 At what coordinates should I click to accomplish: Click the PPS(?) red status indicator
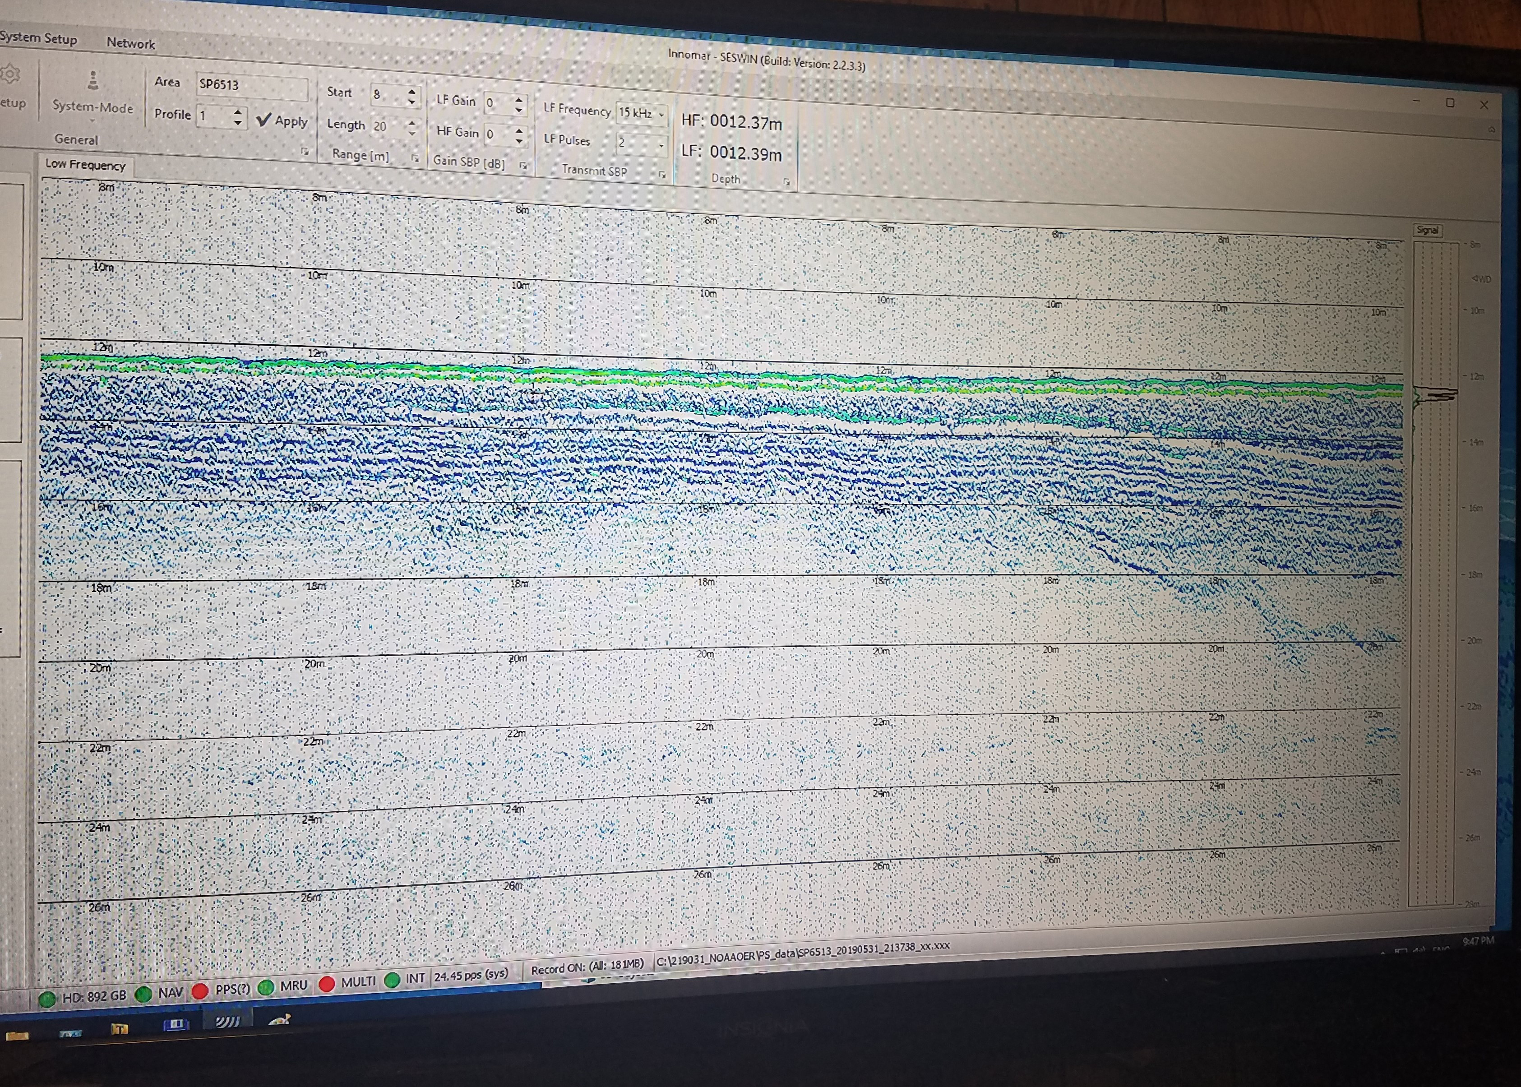point(199,992)
